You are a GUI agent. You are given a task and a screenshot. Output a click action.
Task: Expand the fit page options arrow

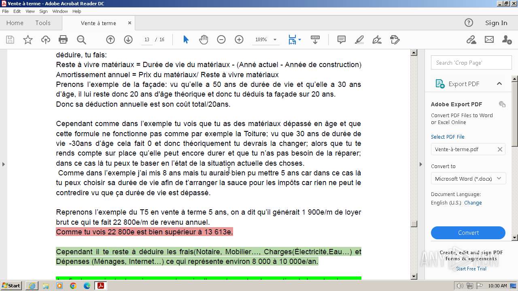click(299, 40)
